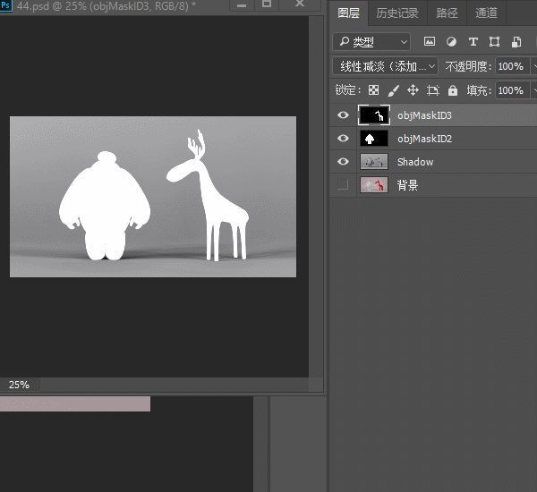The height and width of the screenshot is (492, 537).
Task: Hide the objMaskID2 layer eye
Action: (x=343, y=139)
